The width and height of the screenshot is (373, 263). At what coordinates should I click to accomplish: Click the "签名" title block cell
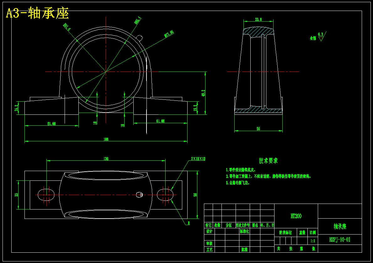255,225
